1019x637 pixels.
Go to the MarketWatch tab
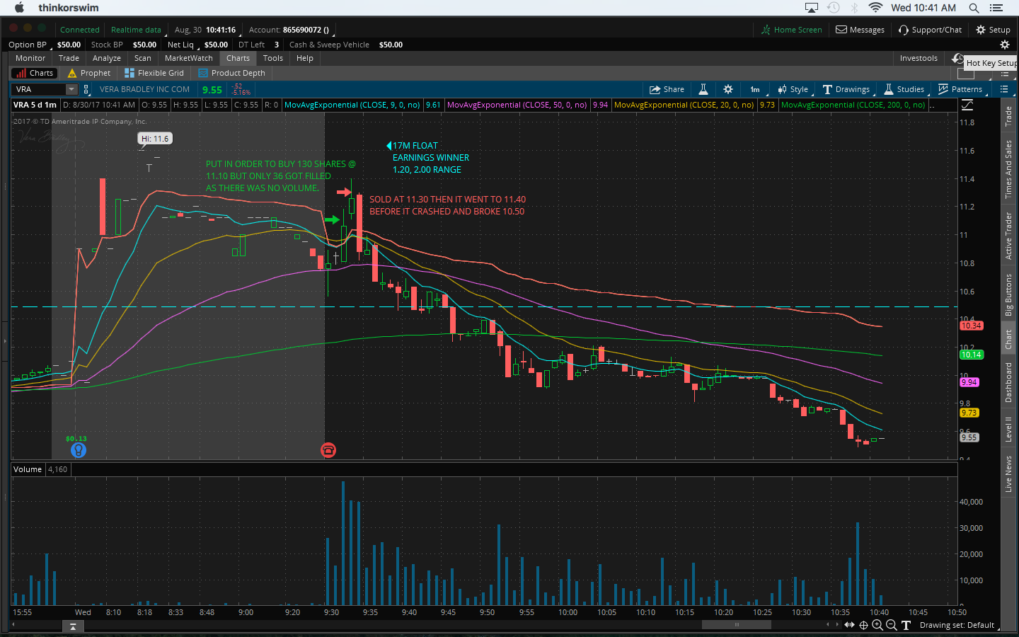189,58
